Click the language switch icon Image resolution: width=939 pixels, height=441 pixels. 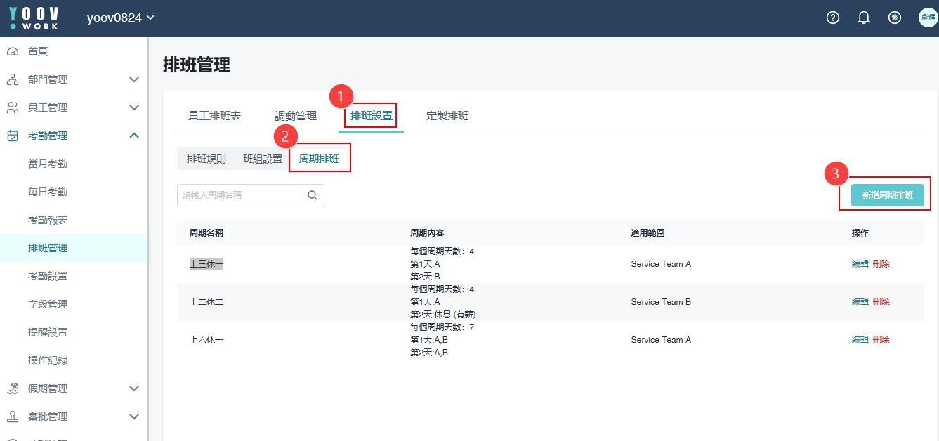coord(895,18)
